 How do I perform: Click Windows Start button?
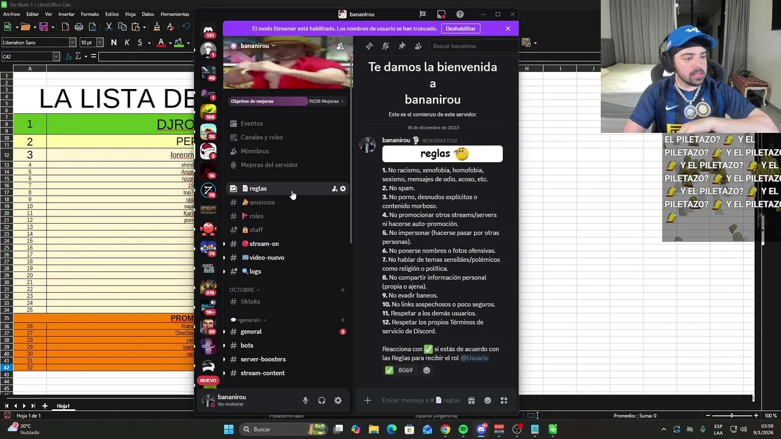tap(228, 429)
